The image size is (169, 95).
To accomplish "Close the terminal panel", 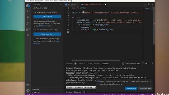I will click(152, 63).
